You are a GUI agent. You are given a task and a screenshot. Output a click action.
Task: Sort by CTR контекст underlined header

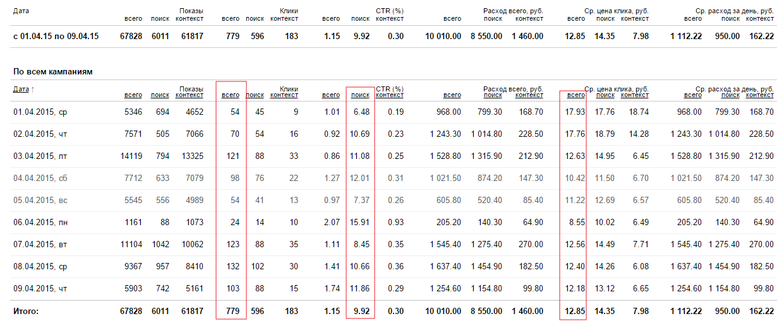390,95
